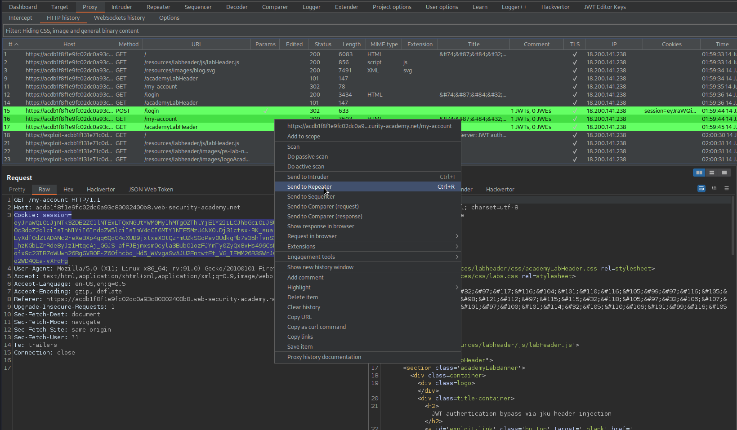Viewport: 737px width, 430px height.
Task: Select Copy URL
Action: click(x=368, y=317)
